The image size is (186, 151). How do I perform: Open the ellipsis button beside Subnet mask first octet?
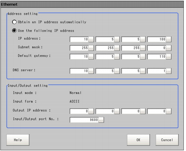click(91, 48)
